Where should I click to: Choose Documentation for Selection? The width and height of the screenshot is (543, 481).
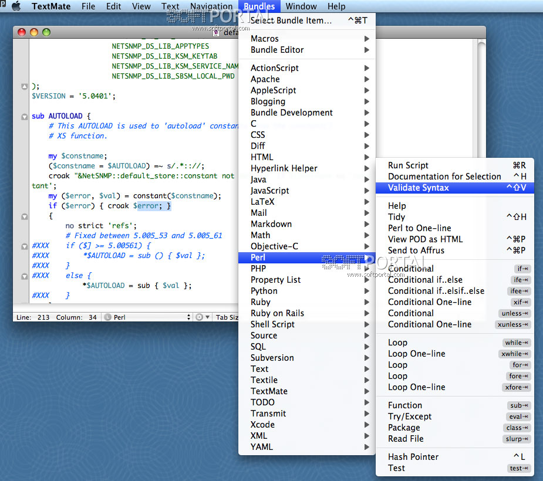pyautogui.click(x=455, y=177)
